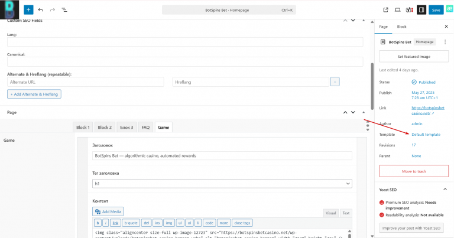Change the Parent None setting
The width and height of the screenshot is (454, 238).
tap(416, 156)
